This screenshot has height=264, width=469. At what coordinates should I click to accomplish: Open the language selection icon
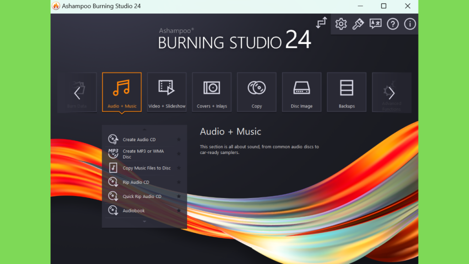click(376, 24)
